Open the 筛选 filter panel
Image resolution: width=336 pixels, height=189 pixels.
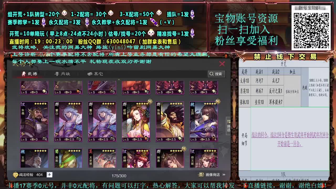229,126
